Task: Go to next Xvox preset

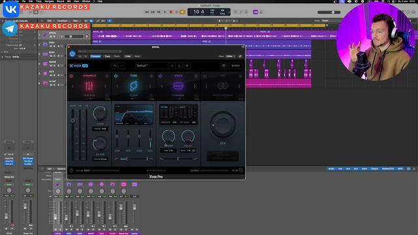Action: point(179,65)
